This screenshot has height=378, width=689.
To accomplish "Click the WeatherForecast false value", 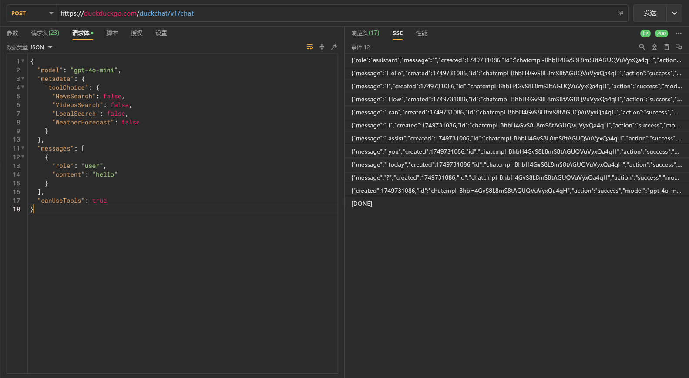I will [131, 122].
